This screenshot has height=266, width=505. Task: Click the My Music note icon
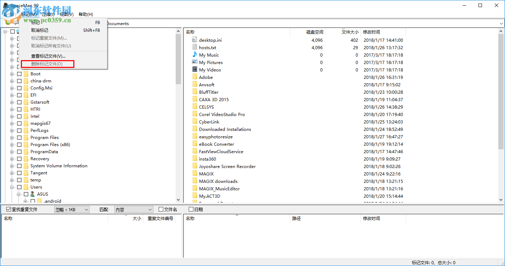point(194,55)
